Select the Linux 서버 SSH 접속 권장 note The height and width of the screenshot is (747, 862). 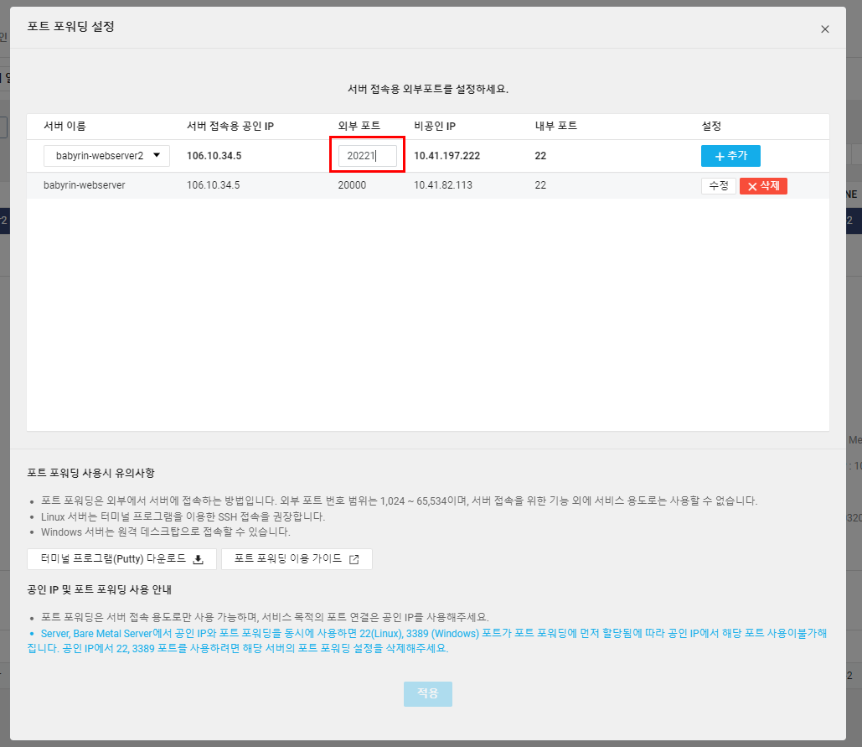tap(183, 517)
